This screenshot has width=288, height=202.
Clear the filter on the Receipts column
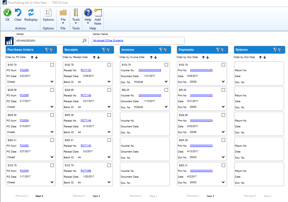point(109,50)
